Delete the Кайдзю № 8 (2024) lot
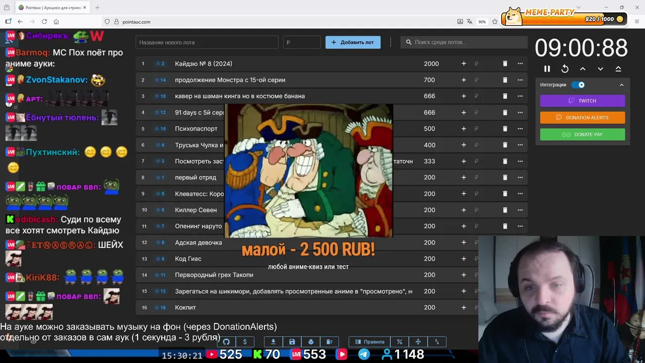Screen dimensions: 645x363 [505, 64]
